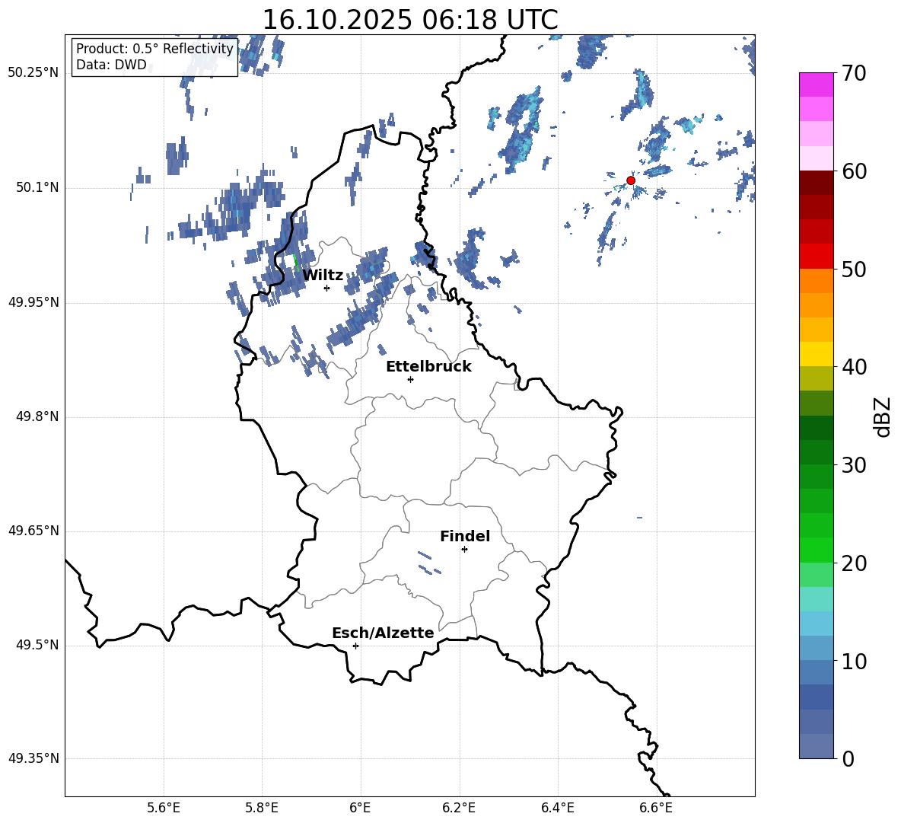The height and width of the screenshot is (823, 901).
Task: Click the magenta top colorbar segment
Action: [x=817, y=85]
